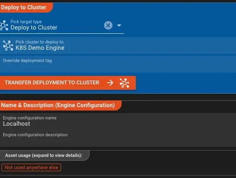This screenshot has width=236, height=178.
Task: Expand the Asset usage details section
Action: [x=45, y=155]
